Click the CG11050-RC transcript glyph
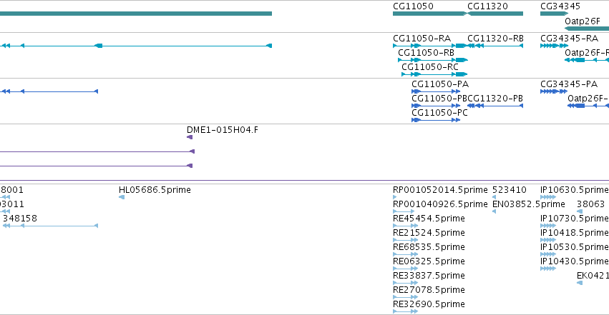The image size is (609, 315). pos(434,74)
